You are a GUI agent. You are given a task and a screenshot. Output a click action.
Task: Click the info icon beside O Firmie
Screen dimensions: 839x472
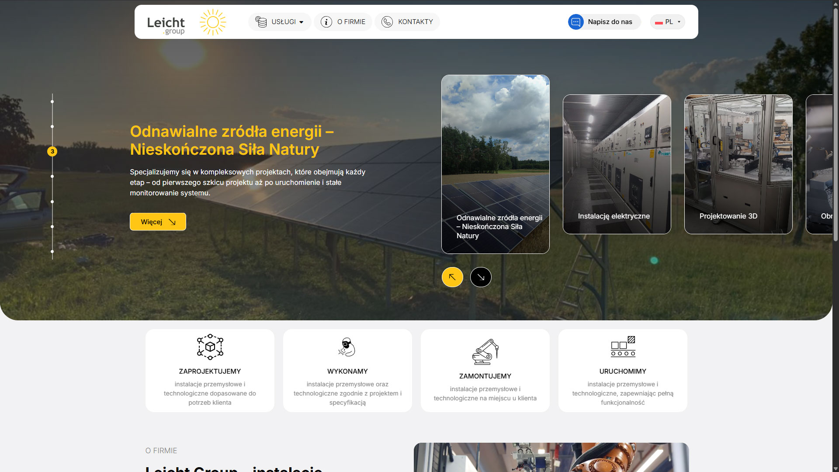pyautogui.click(x=326, y=22)
